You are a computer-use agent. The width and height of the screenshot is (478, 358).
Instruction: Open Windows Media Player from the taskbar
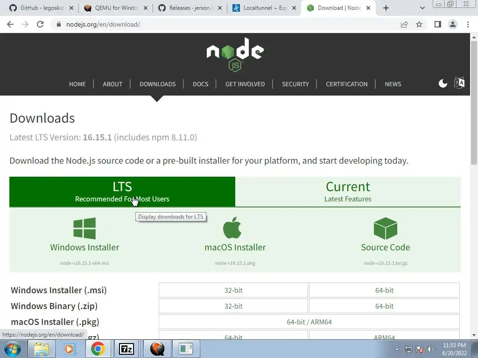pyautogui.click(x=70, y=349)
